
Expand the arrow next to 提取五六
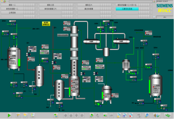(x=113, y=5)
